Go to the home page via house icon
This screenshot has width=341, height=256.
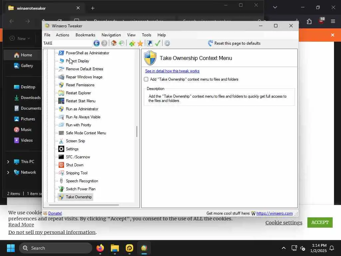(x=114, y=43)
